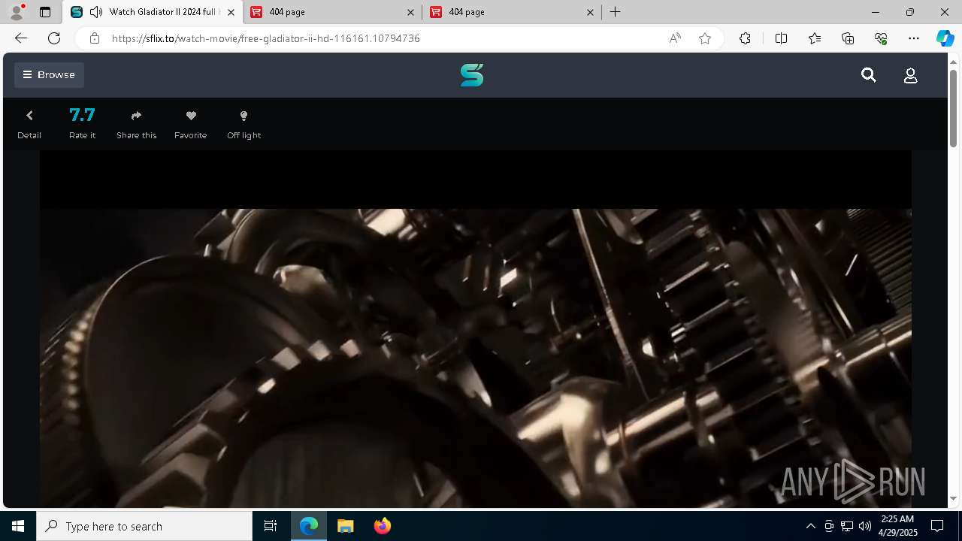962x541 pixels.
Task: Open the Browse menu button
Action: pyautogui.click(x=49, y=74)
